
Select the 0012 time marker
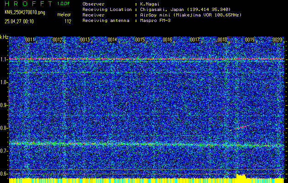(x=57, y=40)
